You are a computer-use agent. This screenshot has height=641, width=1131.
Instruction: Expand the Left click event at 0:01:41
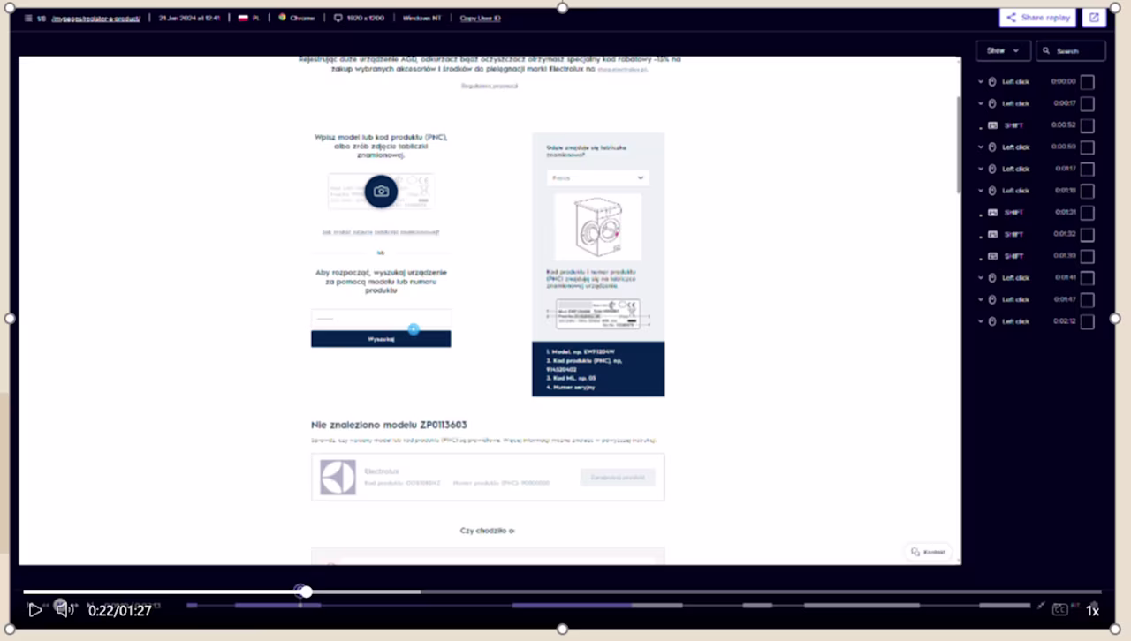[x=981, y=277]
